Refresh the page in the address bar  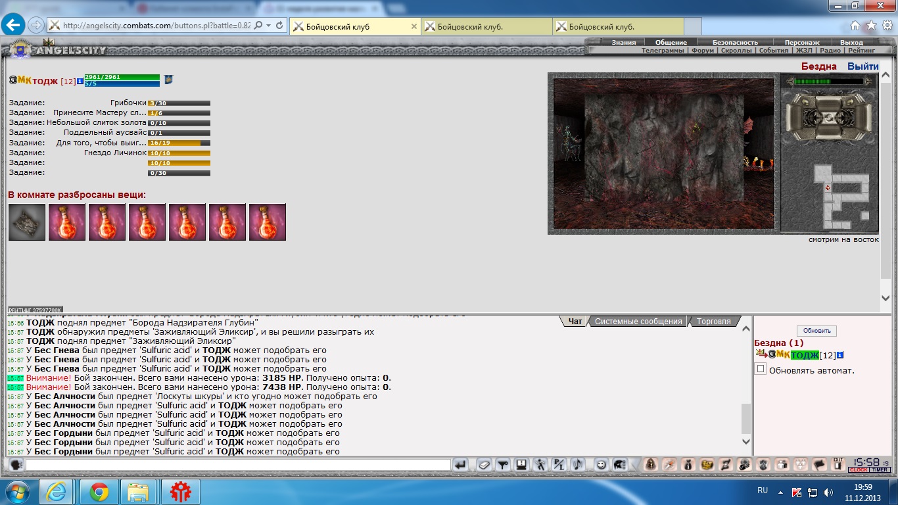coord(280,26)
